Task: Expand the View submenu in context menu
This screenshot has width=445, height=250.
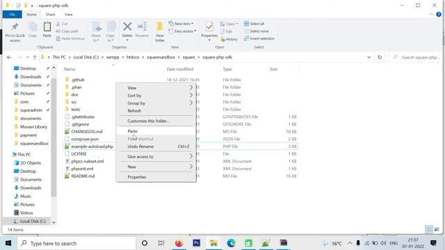Action: [191, 88]
